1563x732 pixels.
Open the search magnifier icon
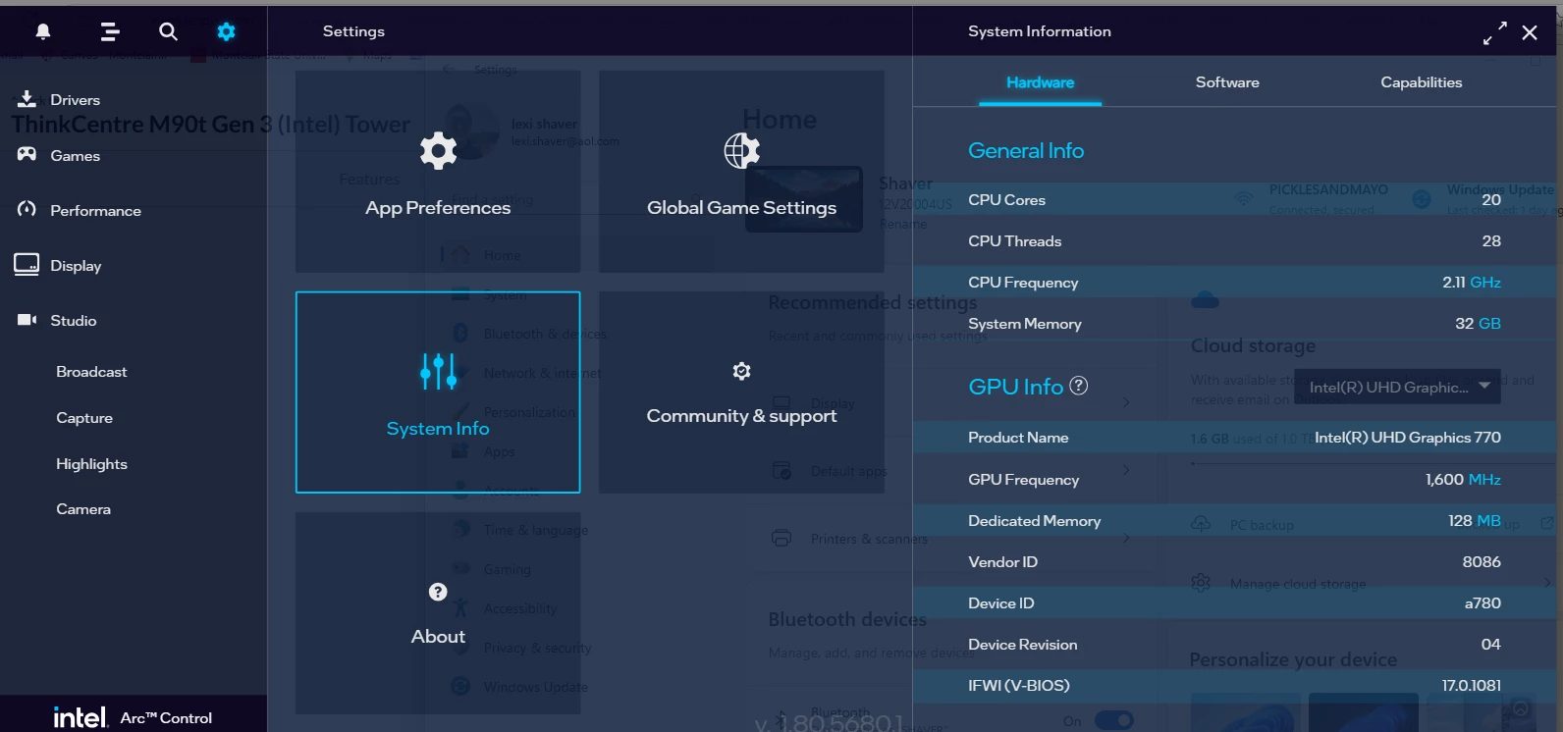click(x=168, y=31)
